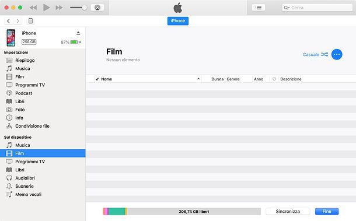Click the blue Fine button

[327, 212]
